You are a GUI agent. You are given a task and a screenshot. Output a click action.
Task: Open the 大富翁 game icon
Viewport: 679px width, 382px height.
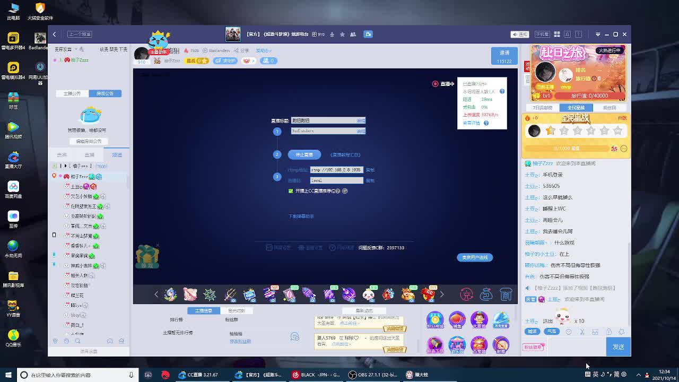click(x=479, y=320)
